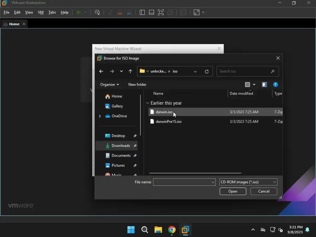Toggle the preview pane icon
Viewport: 316px width, 237px height.
point(264,85)
